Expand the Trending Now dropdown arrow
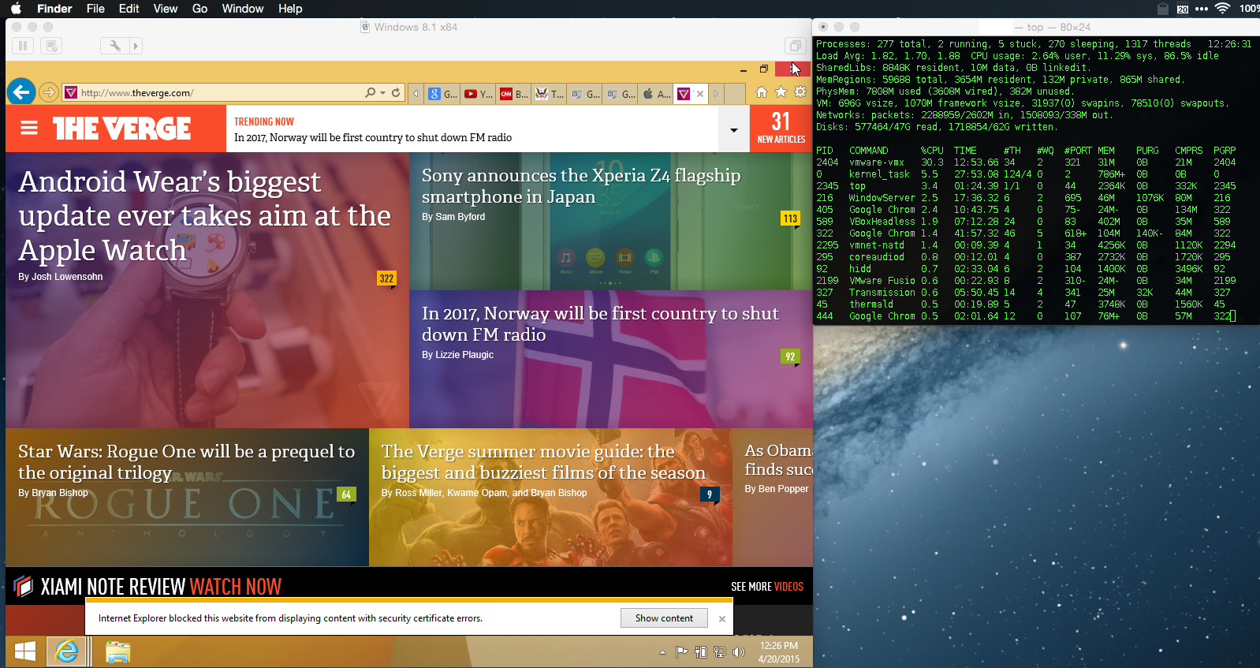This screenshot has width=1260, height=668. (733, 129)
